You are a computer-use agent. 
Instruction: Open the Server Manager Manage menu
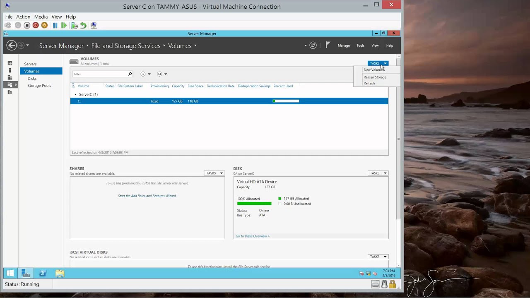tap(344, 46)
